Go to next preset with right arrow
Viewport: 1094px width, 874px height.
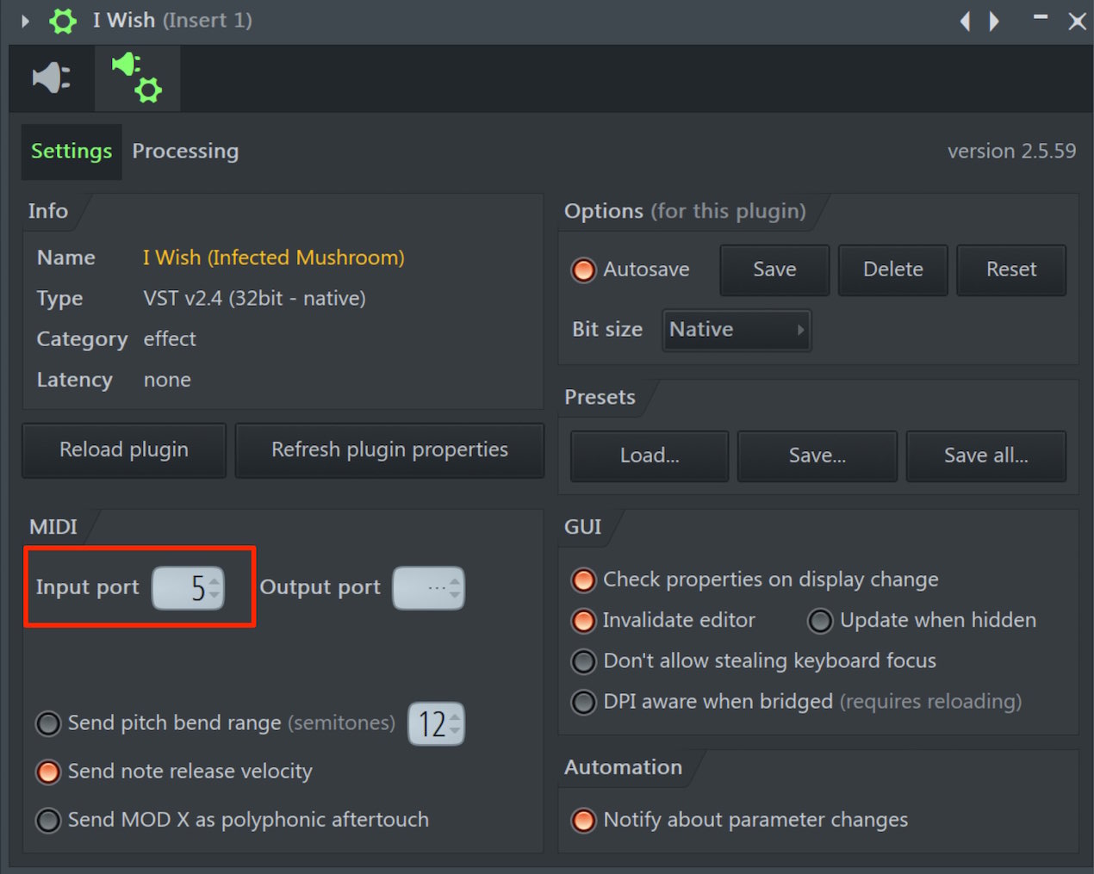994,21
